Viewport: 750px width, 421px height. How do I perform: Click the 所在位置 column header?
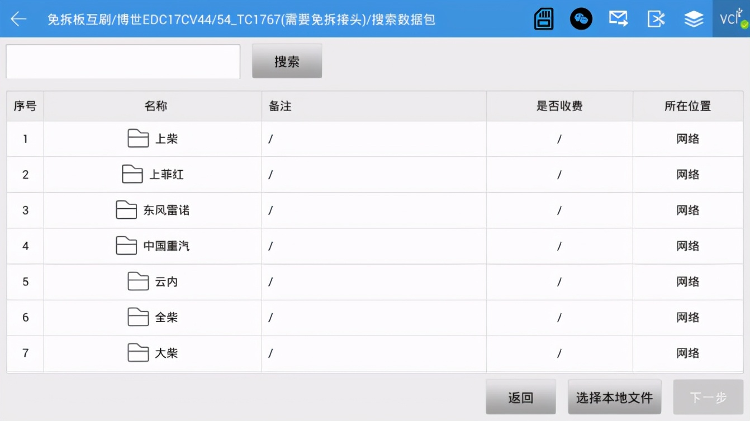click(x=688, y=106)
